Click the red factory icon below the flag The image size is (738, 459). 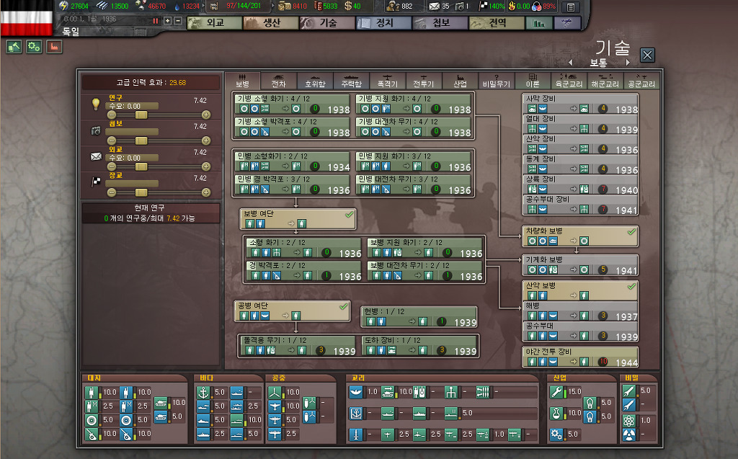tap(54, 47)
